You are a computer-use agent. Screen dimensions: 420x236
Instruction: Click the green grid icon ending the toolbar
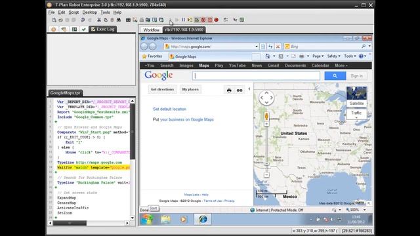coord(242,20)
